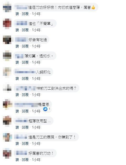This screenshot has width=126, height=165.
Task: Click the blue like reaction icon on 是雷恩 comment
Action: (45, 109)
